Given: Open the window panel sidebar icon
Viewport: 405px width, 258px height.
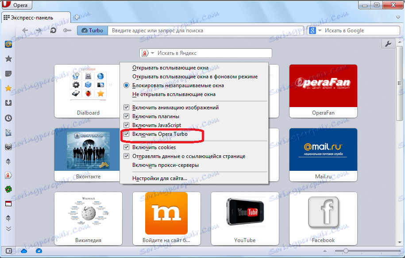Looking at the screenshot, I should pyautogui.click(x=8, y=204).
